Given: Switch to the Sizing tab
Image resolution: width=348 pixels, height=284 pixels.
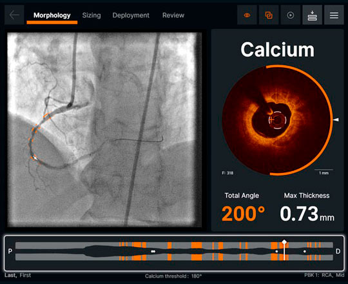Looking at the screenshot, I should point(92,15).
